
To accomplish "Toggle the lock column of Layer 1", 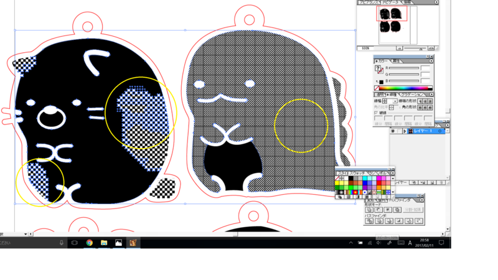I will tap(399, 131).
